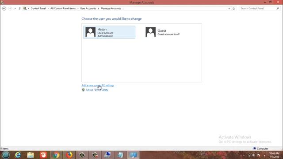Viewport: 283px width, 159px height.
Task: Click Hasan's account picture
Action: point(90,32)
